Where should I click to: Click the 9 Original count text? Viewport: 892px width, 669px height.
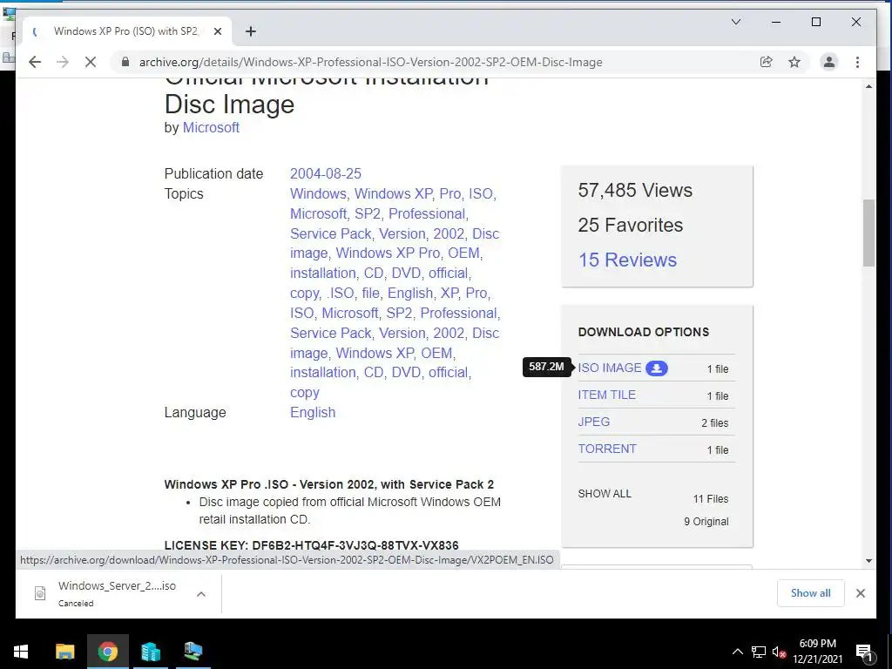pos(706,522)
